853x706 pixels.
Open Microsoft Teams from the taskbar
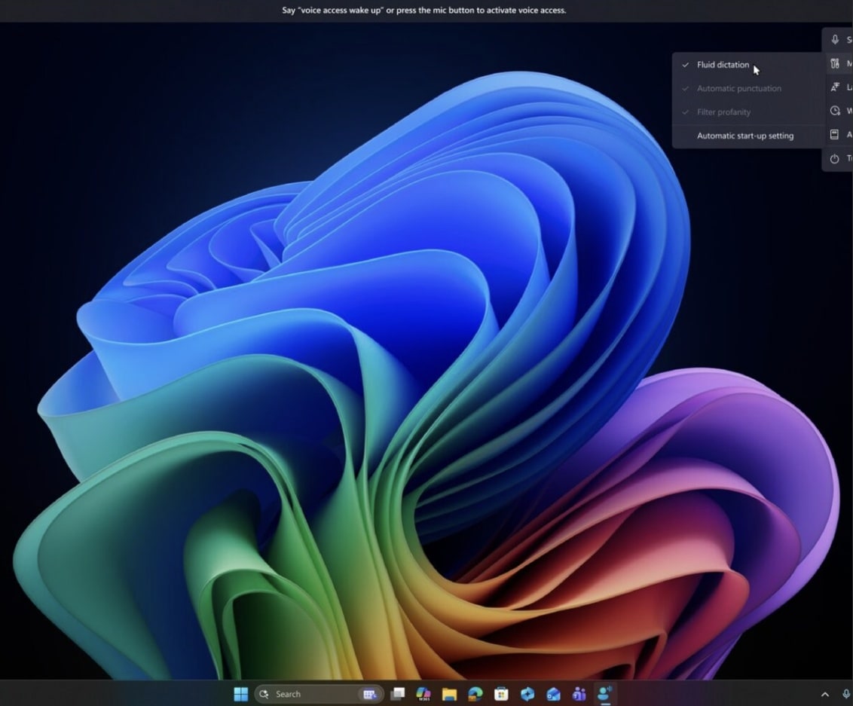coord(579,693)
